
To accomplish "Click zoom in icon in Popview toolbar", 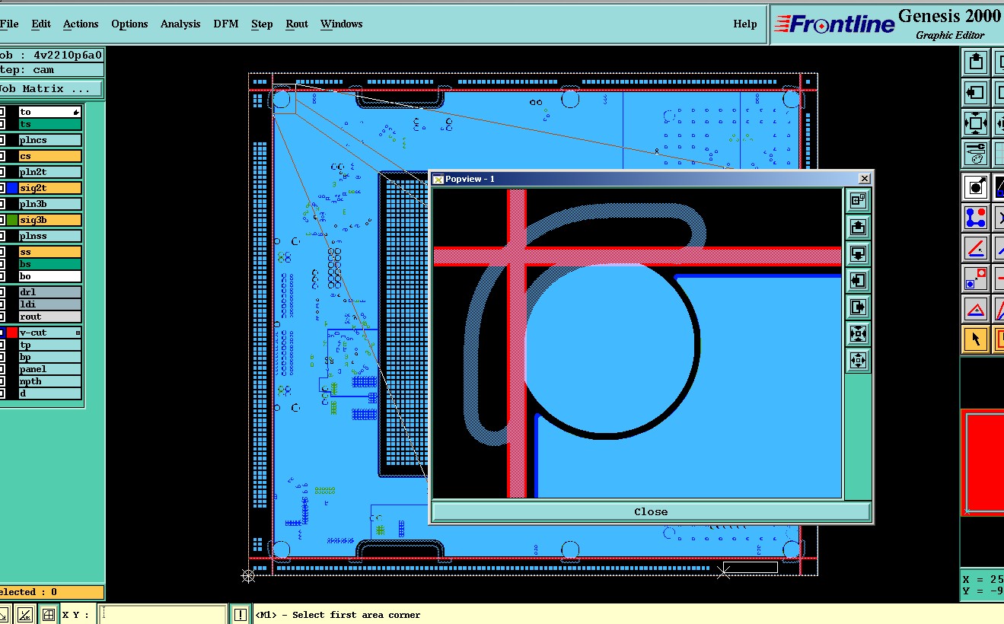I will click(x=858, y=333).
